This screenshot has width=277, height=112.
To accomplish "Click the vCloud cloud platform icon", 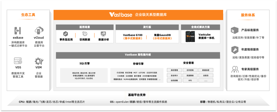I will [x=39, y=30].
